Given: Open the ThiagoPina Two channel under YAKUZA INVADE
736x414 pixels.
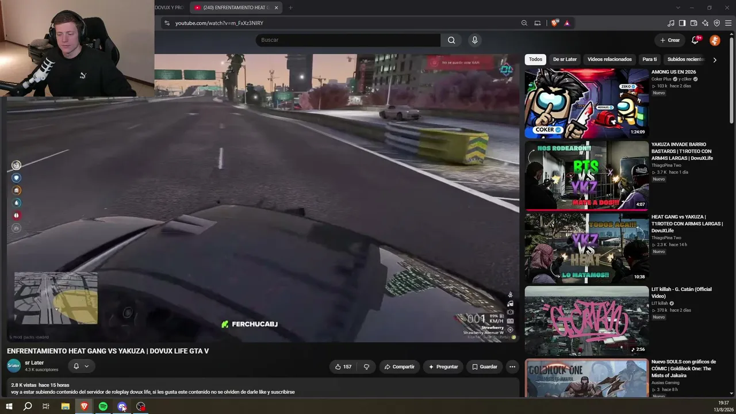Looking at the screenshot, I should (x=666, y=165).
